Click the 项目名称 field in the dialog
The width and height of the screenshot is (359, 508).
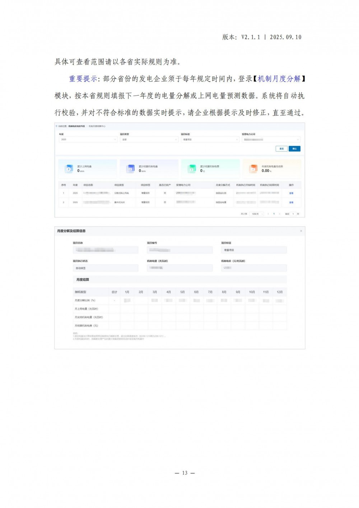106,250
